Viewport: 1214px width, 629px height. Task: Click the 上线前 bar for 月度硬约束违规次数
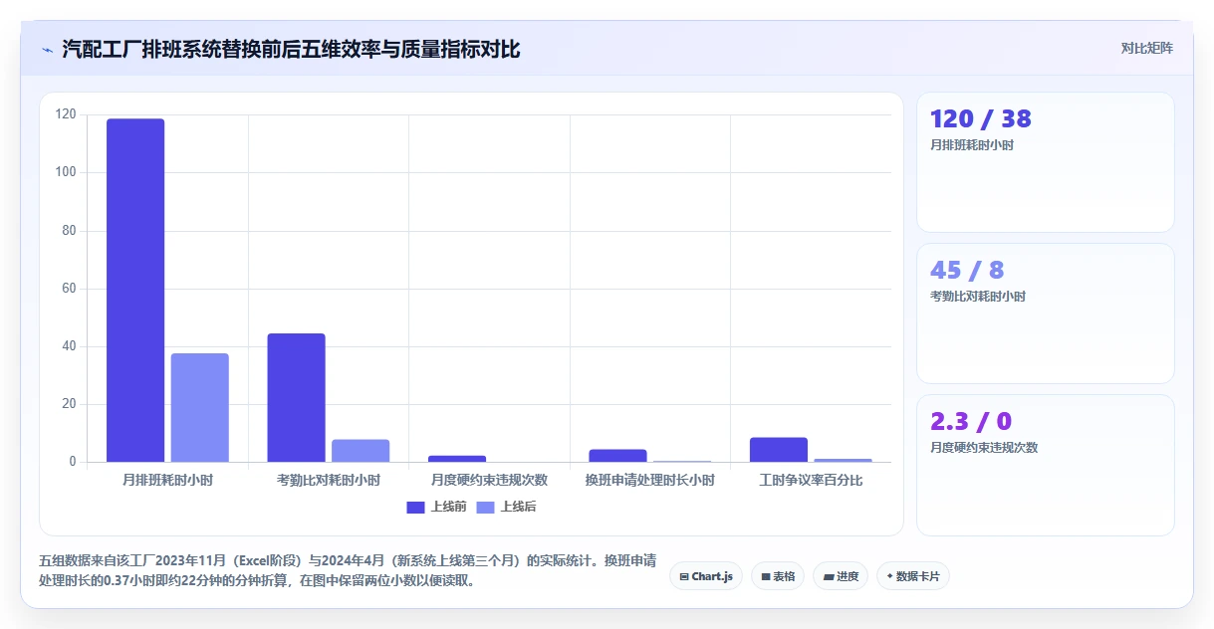[457, 459]
